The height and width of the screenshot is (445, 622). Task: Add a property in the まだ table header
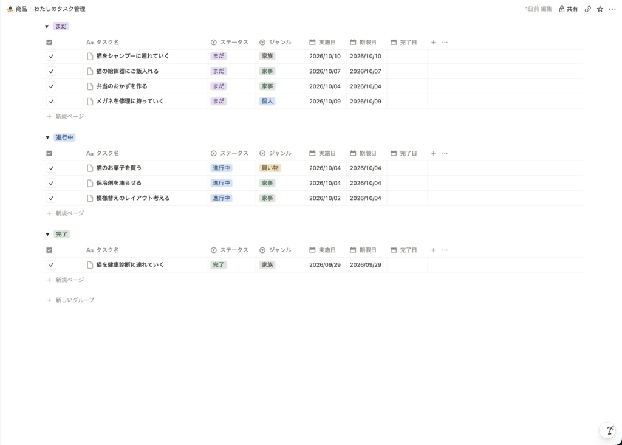(433, 42)
